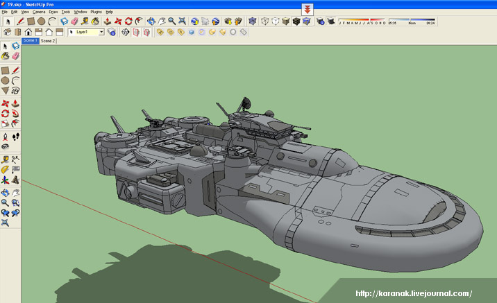Select the Eraser tool in the left toolbar

(x=15, y=57)
